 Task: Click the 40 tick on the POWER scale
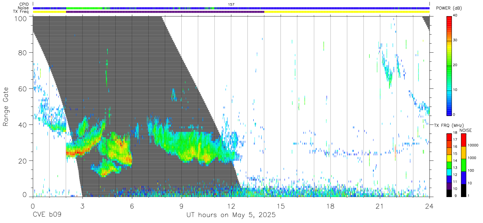(456, 16)
